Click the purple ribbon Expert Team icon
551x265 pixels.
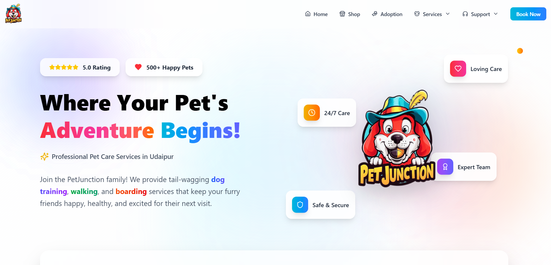coord(445,167)
